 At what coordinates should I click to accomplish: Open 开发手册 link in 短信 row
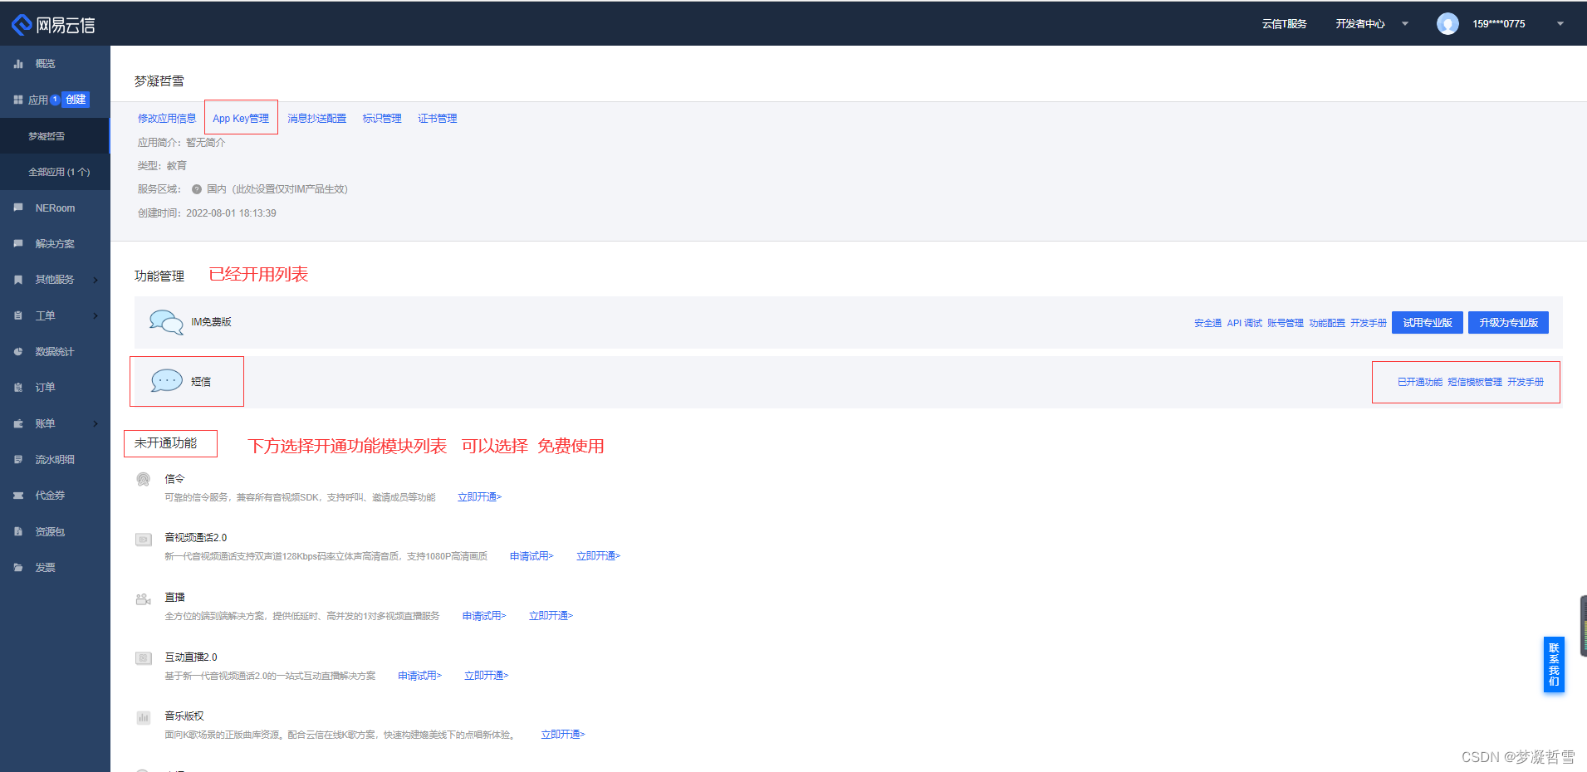pos(1526,382)
